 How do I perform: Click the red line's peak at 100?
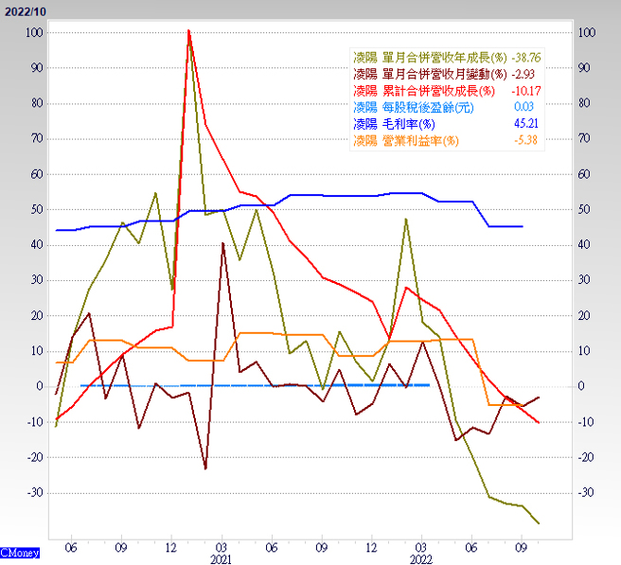pos(189,31)
